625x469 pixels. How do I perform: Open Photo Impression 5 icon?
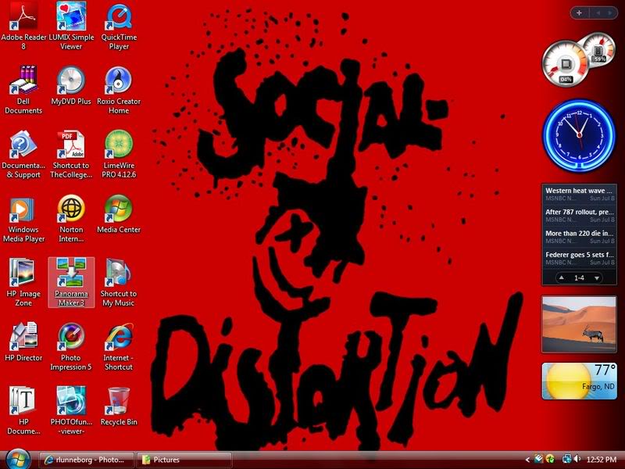[71, 346]
